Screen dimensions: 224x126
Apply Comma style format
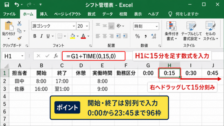pyautogui.click(x=146, y=36)
